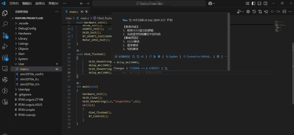This screenshot has width=294, height=135.
Task: Click the Copilot icon in title bar
Action: click(210, 3)
